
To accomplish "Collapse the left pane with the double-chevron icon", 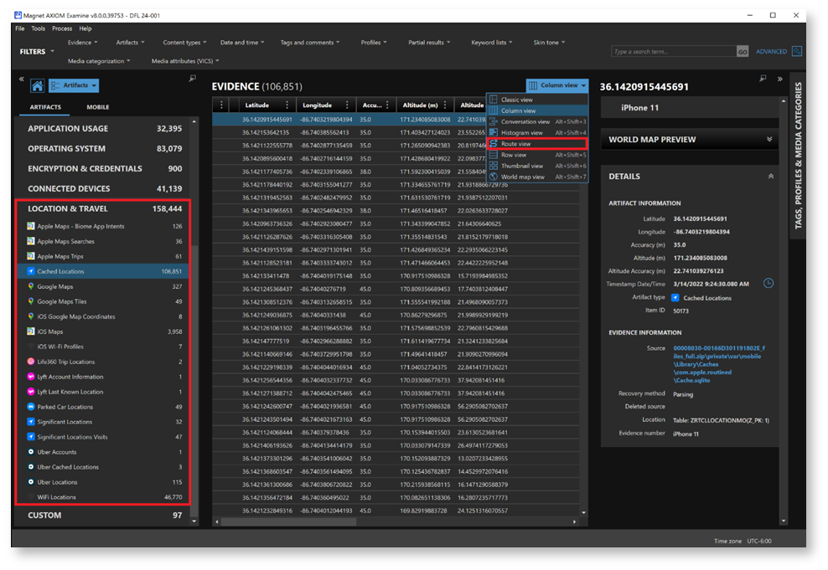I will pos(21,80).
